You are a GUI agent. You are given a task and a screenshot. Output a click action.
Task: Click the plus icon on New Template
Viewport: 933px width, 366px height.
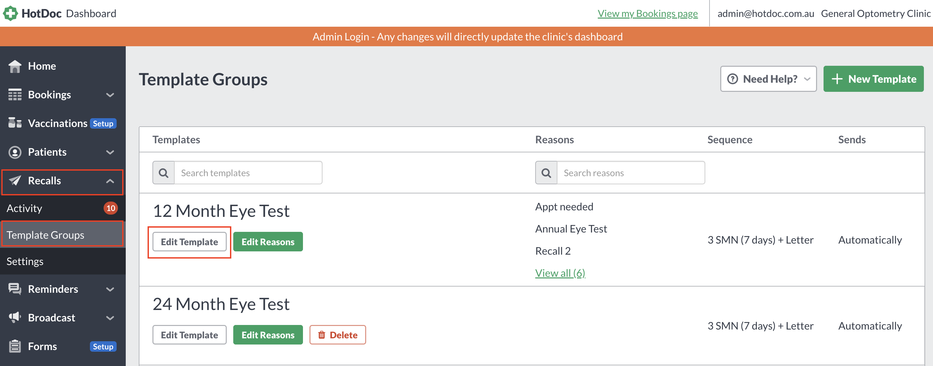[x=837, y=79]
